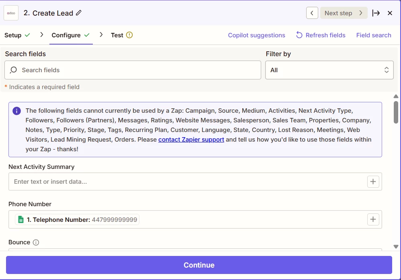Screen dimensions: 401x280
Task: Click the info icon in notice banner
Action: [x=16, y=111]
